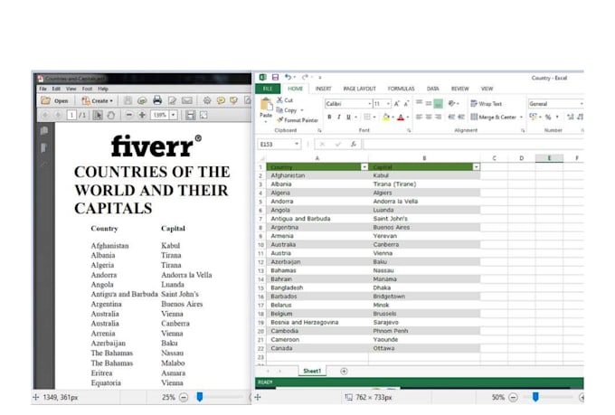Open the Name Box dropdown arrow

297,144
